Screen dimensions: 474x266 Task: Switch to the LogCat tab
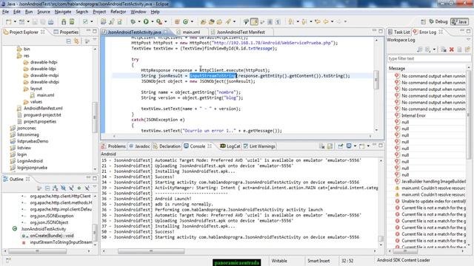coord(230,146)
